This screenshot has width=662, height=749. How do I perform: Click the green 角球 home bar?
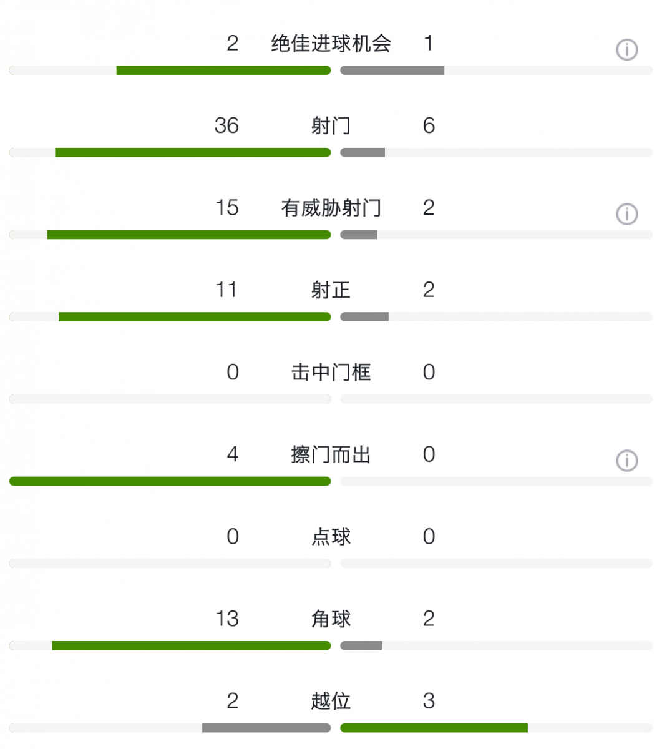coord(191,646)
